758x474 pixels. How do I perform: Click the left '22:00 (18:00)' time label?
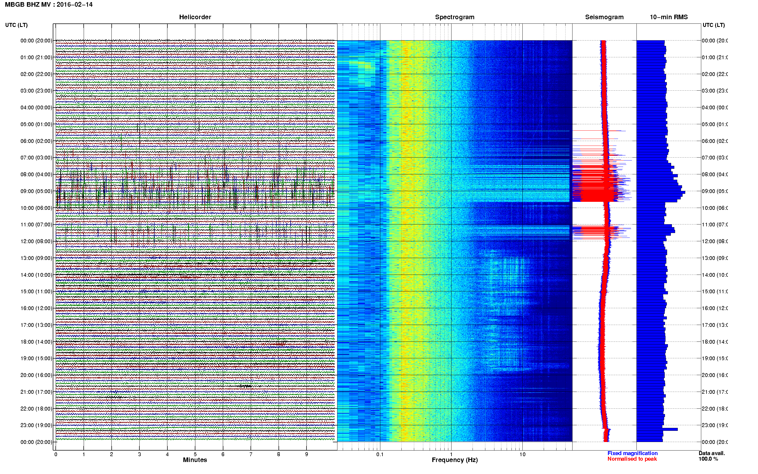click(x=36, y=409)
